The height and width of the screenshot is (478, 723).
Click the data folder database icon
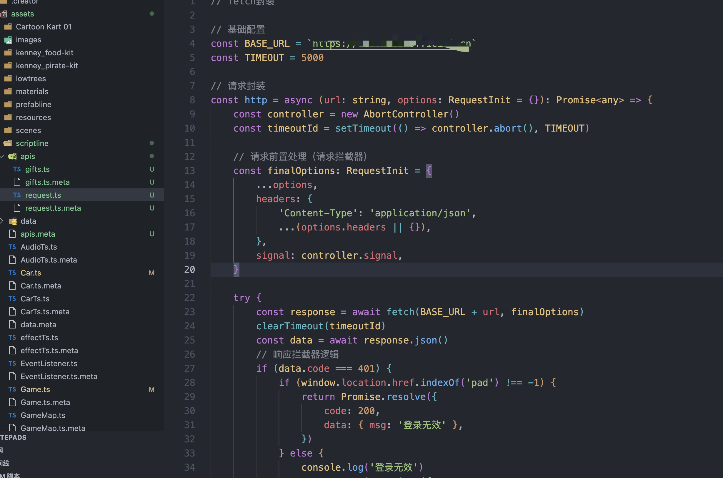click(12, 221)
